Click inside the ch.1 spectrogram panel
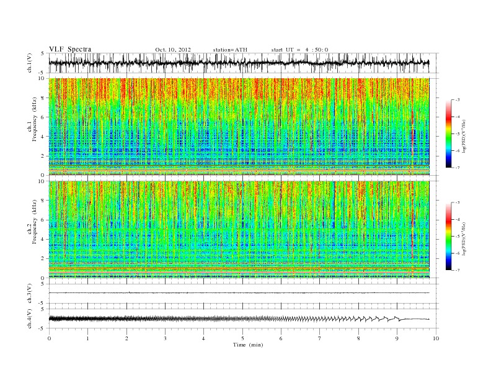Screen dimensions: 491x380 (x=239, y=126)
